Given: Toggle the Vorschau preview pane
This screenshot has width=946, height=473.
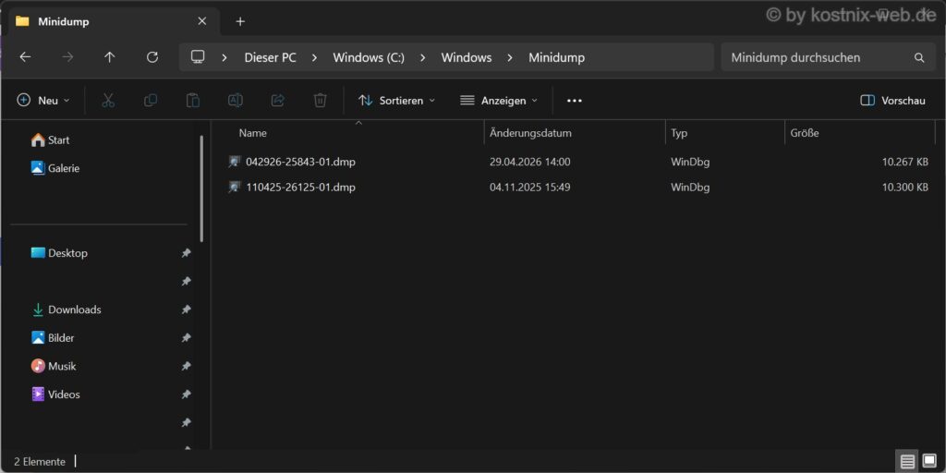Looking at the screenshot, I should [893, 101].
